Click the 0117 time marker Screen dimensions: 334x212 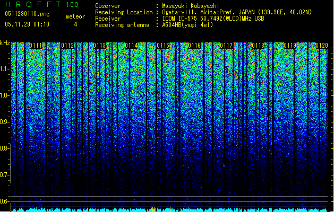click(x=226, y=46)
